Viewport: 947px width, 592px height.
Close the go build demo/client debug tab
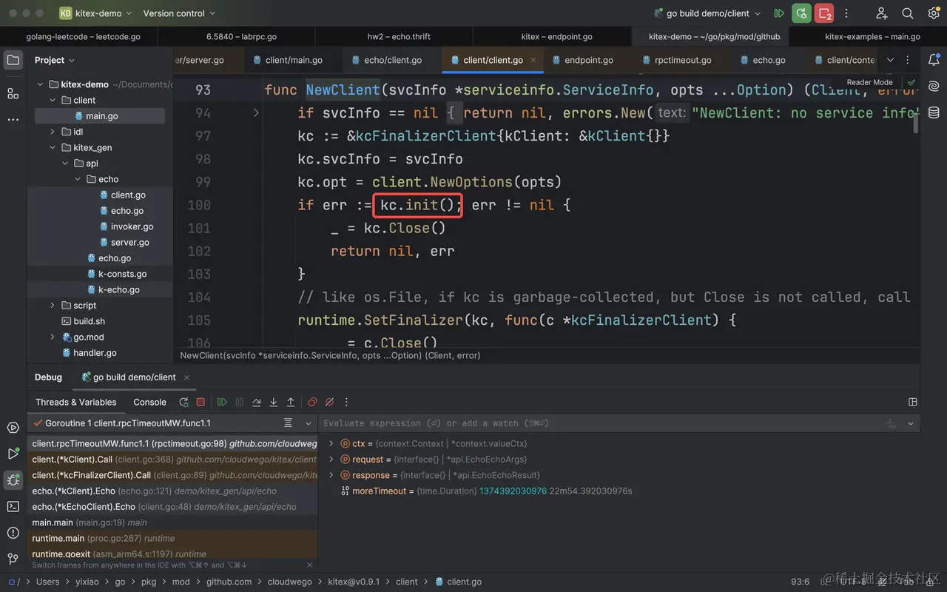186,377
